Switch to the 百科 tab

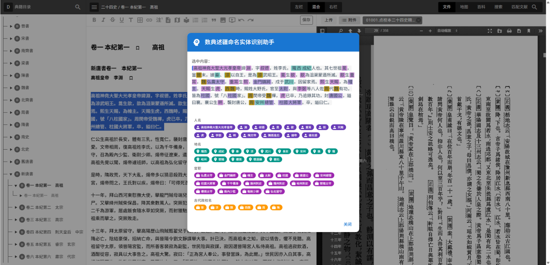pos(481,7)
